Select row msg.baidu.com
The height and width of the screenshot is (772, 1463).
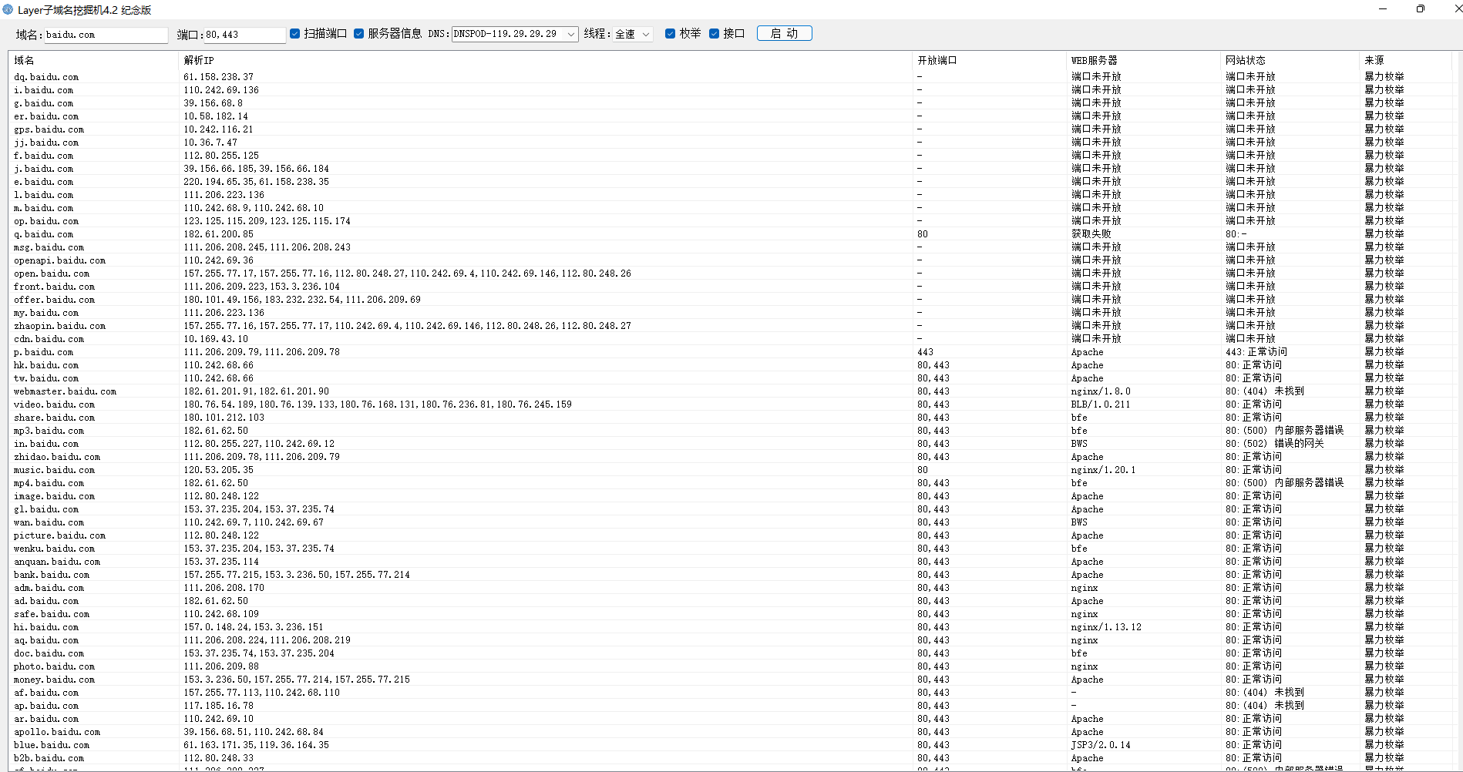click(731, 247)
